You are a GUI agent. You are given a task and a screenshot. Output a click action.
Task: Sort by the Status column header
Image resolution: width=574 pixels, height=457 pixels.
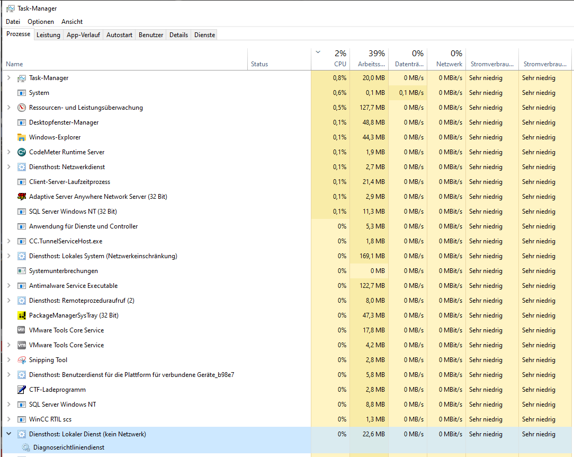click(279, 59)
